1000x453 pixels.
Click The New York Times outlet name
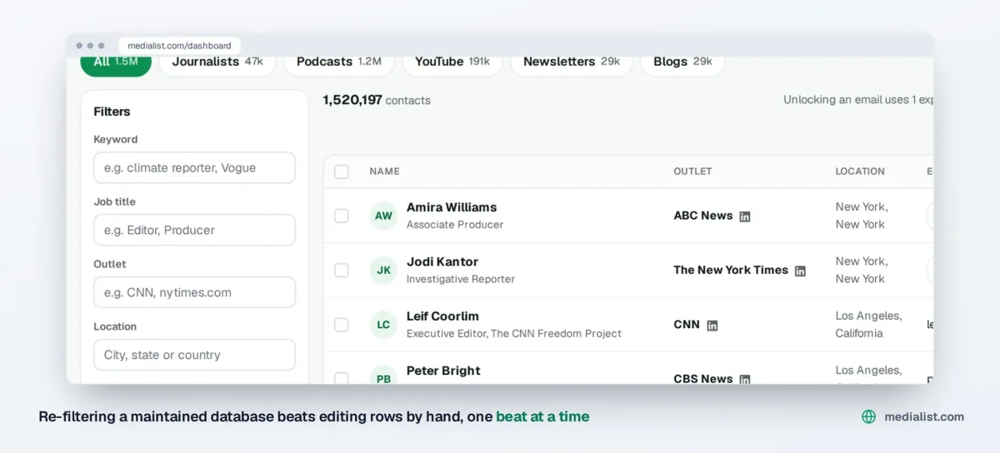[731, 270]
